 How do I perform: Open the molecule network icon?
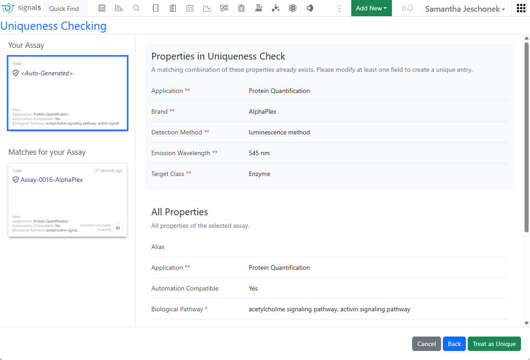click(x=275, y=8)
